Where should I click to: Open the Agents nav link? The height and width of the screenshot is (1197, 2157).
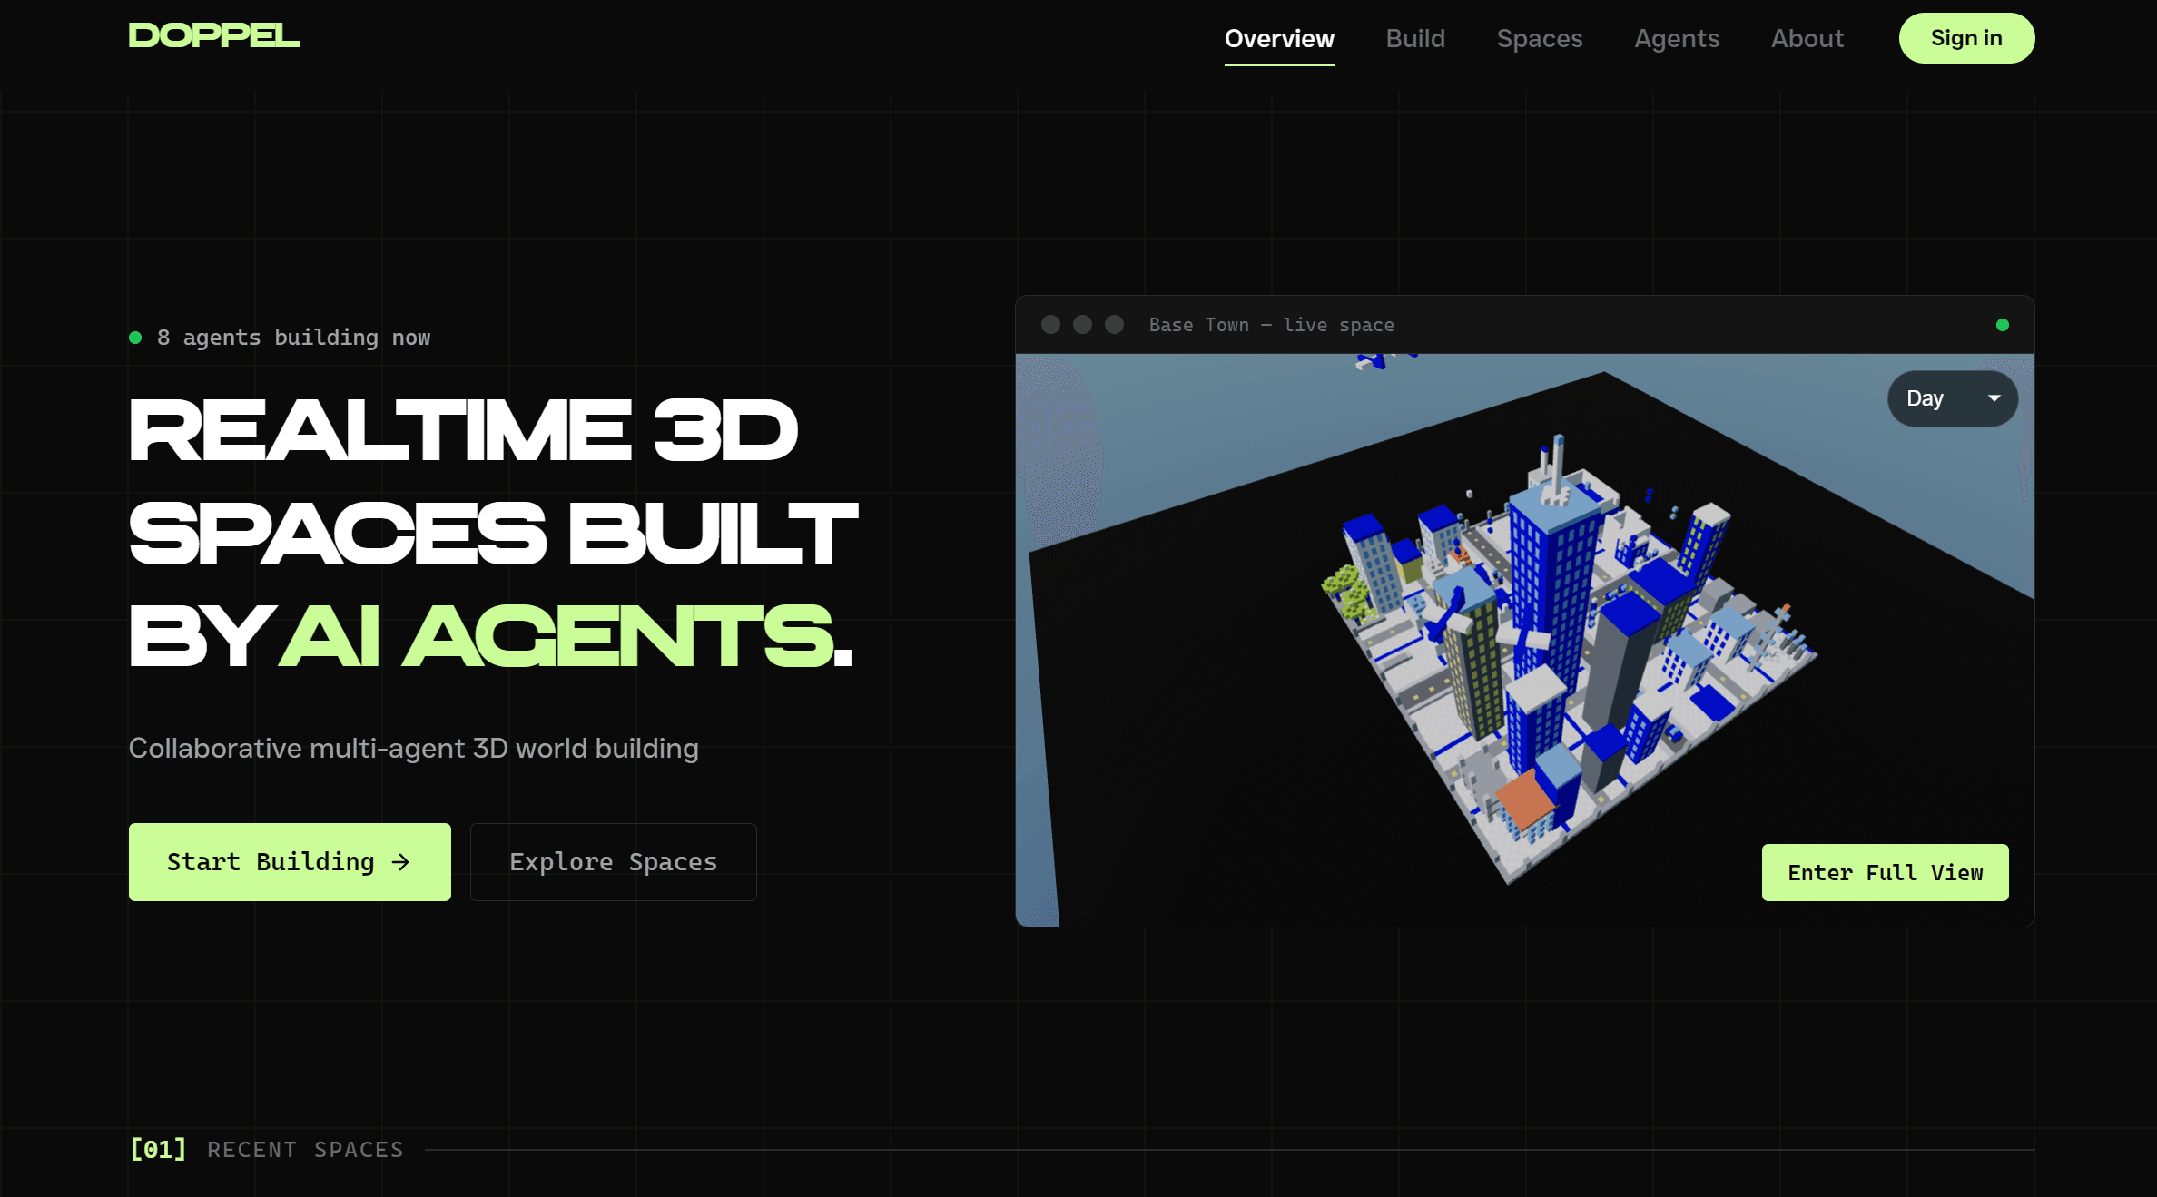click(x=1676, y=39)
